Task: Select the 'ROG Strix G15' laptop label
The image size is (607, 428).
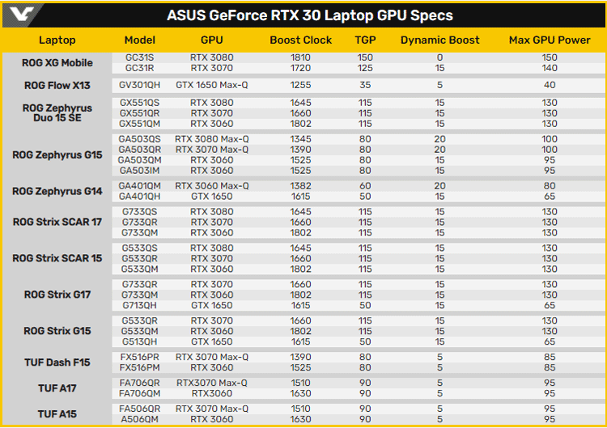Action: 57,331
